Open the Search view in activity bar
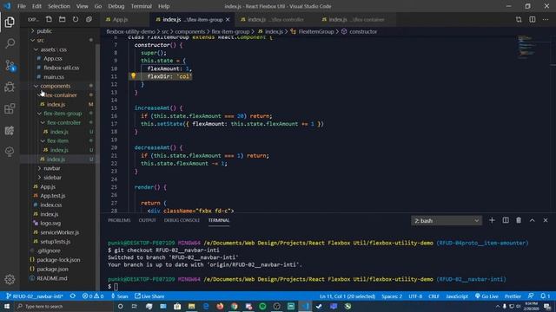 10,43
